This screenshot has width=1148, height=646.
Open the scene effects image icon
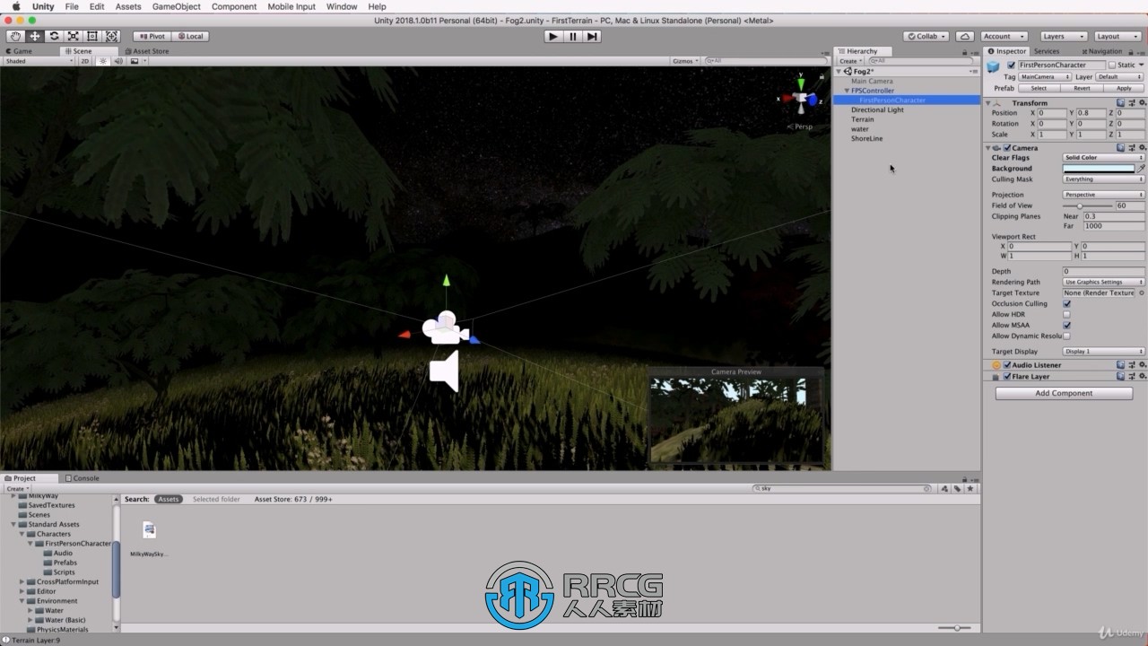(x=135, y=61)
